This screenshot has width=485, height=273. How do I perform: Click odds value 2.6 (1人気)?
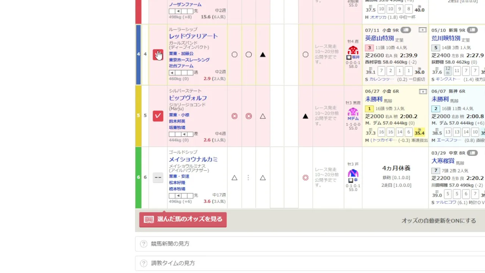[x=214, y=140]
